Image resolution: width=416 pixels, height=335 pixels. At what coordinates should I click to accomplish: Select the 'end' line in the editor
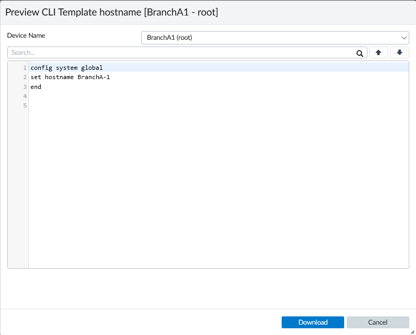pyautogui.click(x=36, y=87)
